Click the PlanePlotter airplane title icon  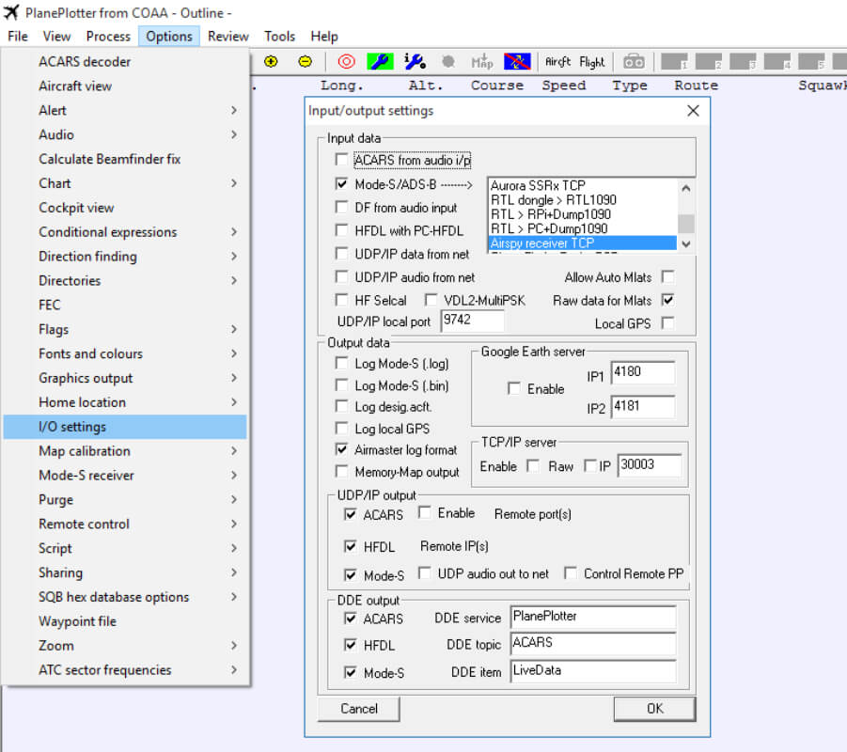click(x=10, y=12)
